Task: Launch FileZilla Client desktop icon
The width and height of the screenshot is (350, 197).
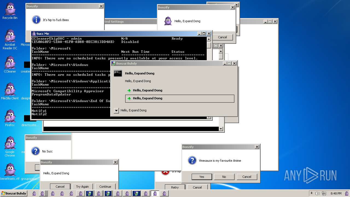Action: pyautogui.click(x=10, y=91)
